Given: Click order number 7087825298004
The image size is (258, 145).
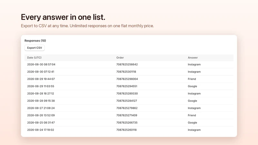Looking at the screenshot, I should coord(127,79).
